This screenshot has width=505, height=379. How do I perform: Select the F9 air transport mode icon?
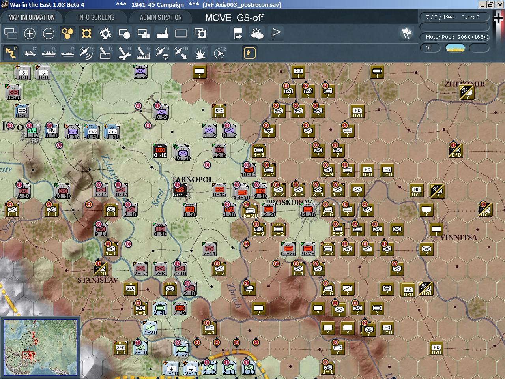pos(162,53)
